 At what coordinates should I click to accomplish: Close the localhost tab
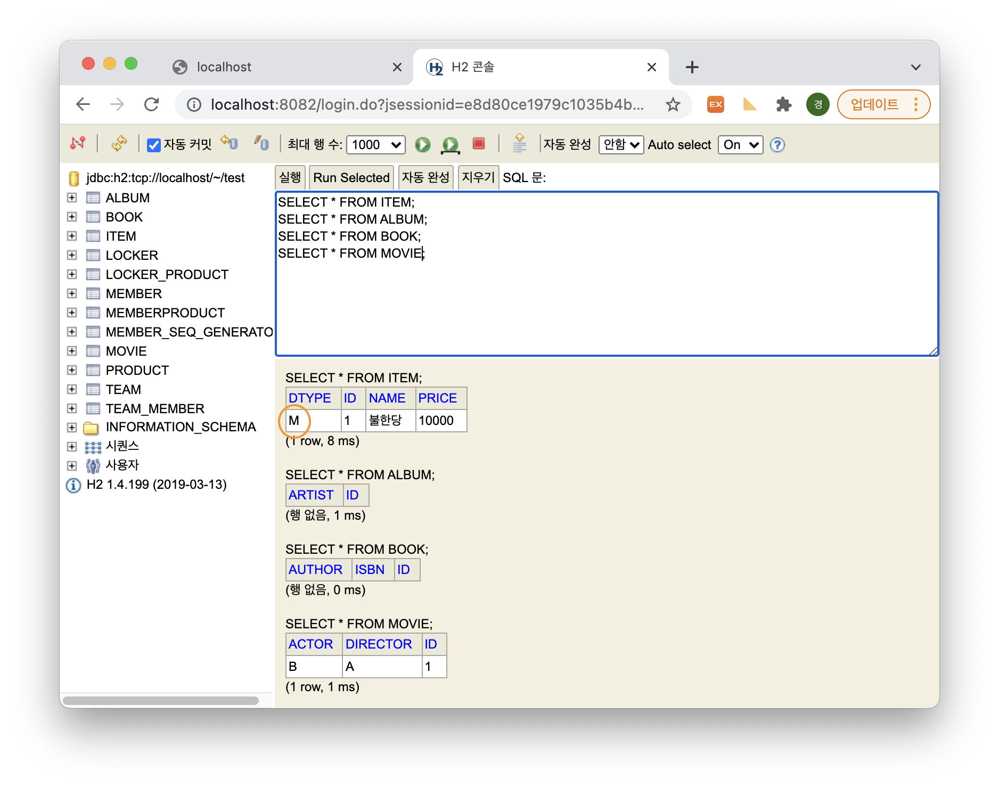click(397, 67)
